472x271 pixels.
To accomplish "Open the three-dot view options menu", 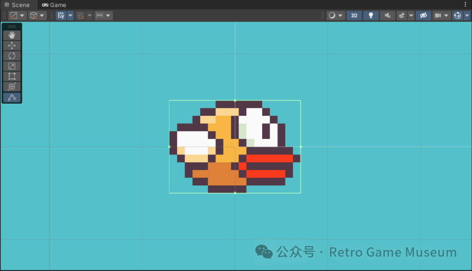I will click(465, 4).
